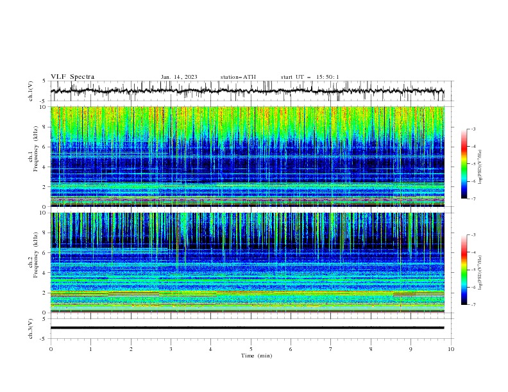Click the "-7" label on the lower color bar

473,305
